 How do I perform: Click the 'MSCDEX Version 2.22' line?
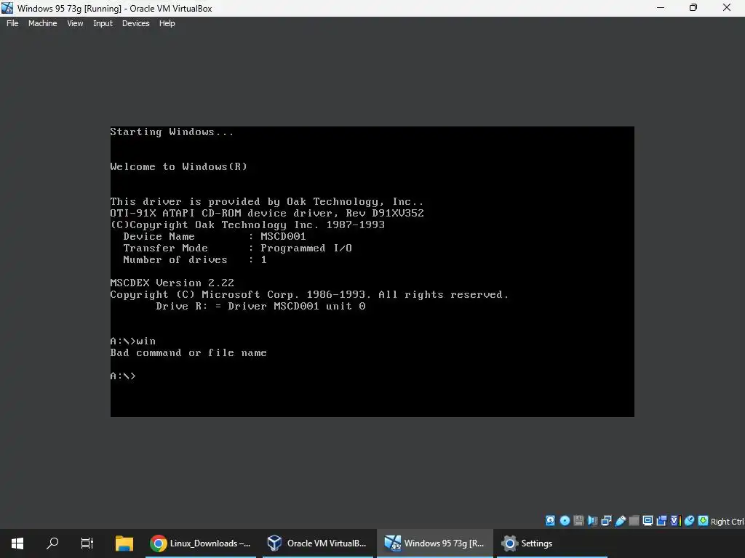pos(172,283)
